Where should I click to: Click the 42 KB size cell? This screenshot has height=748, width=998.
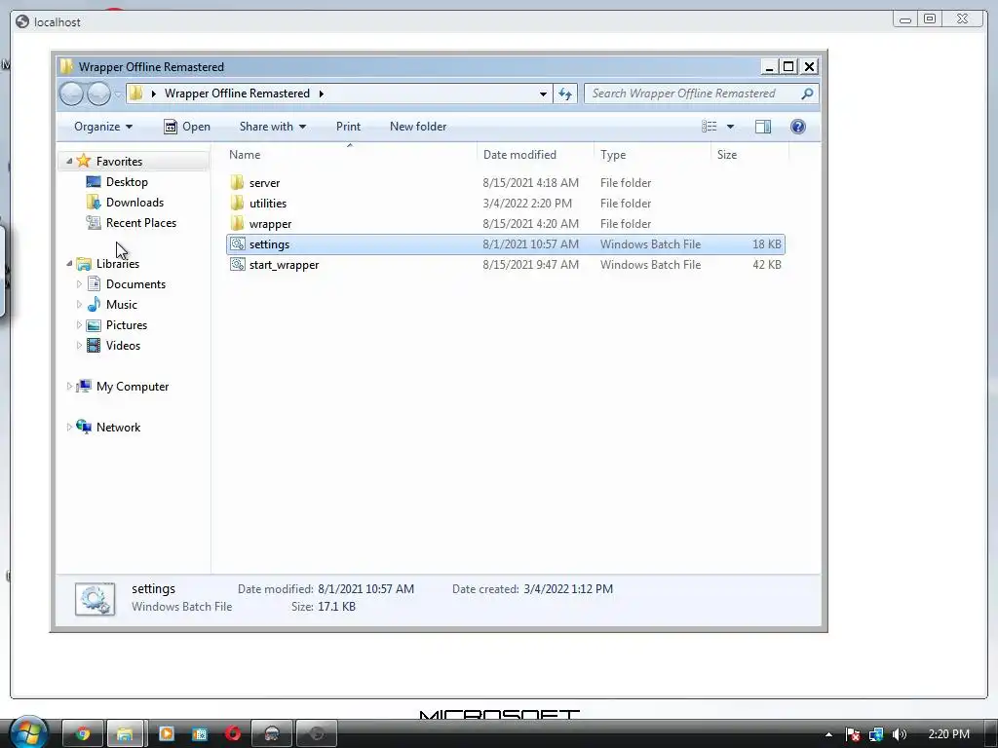click(767, 265)
